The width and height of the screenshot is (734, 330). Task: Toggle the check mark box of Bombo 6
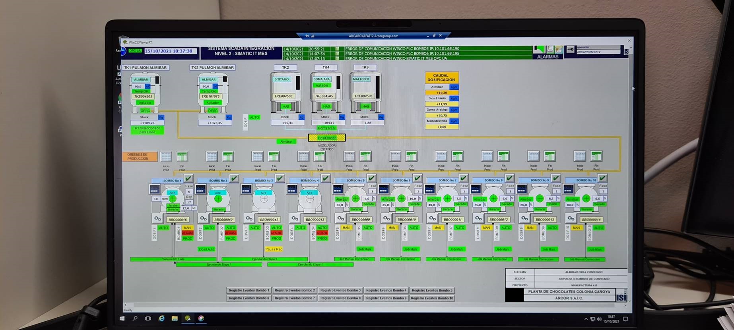tap(417, 178)
